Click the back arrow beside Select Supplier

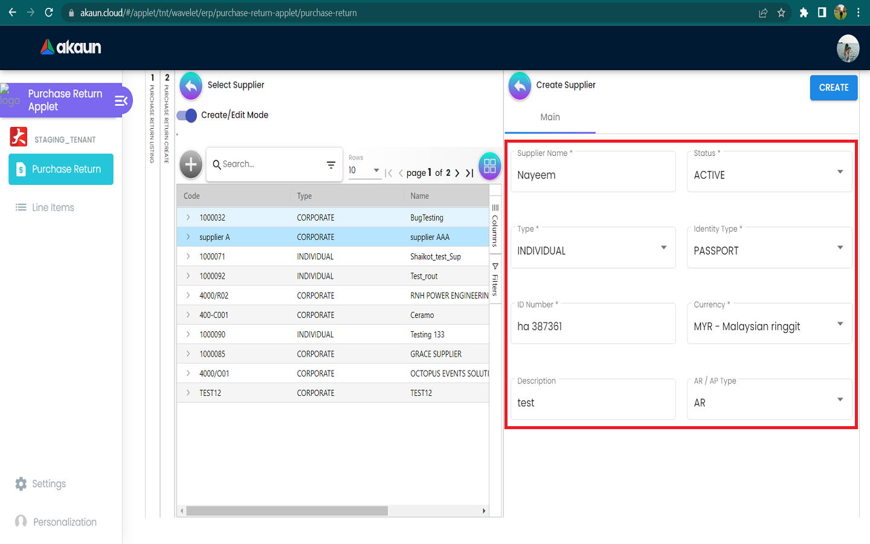click(191, 86)
